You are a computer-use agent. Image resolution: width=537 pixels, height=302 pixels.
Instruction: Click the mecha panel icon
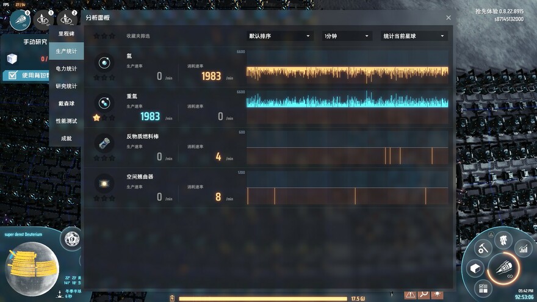pos(503,239)
